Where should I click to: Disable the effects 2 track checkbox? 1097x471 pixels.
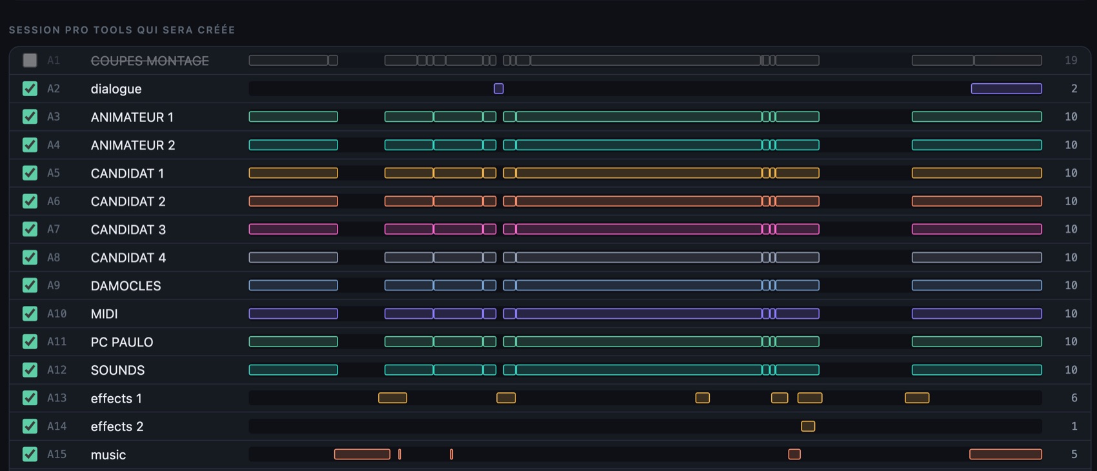(30, 426)
